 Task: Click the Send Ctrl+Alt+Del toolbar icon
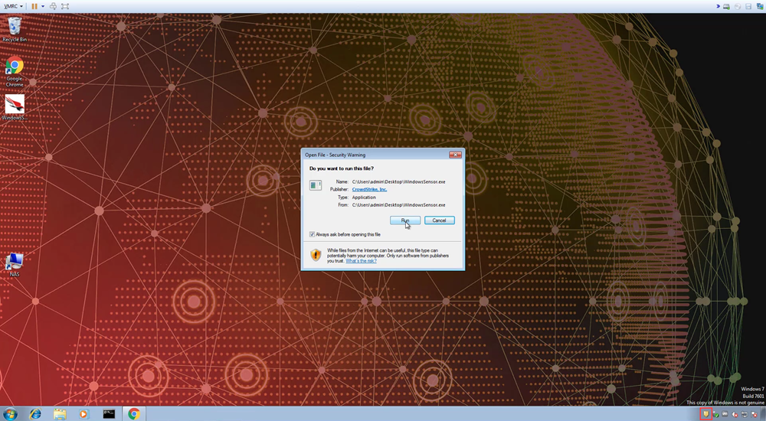(54, 6)
